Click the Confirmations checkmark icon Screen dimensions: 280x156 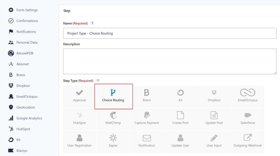[x=11, y=21]
